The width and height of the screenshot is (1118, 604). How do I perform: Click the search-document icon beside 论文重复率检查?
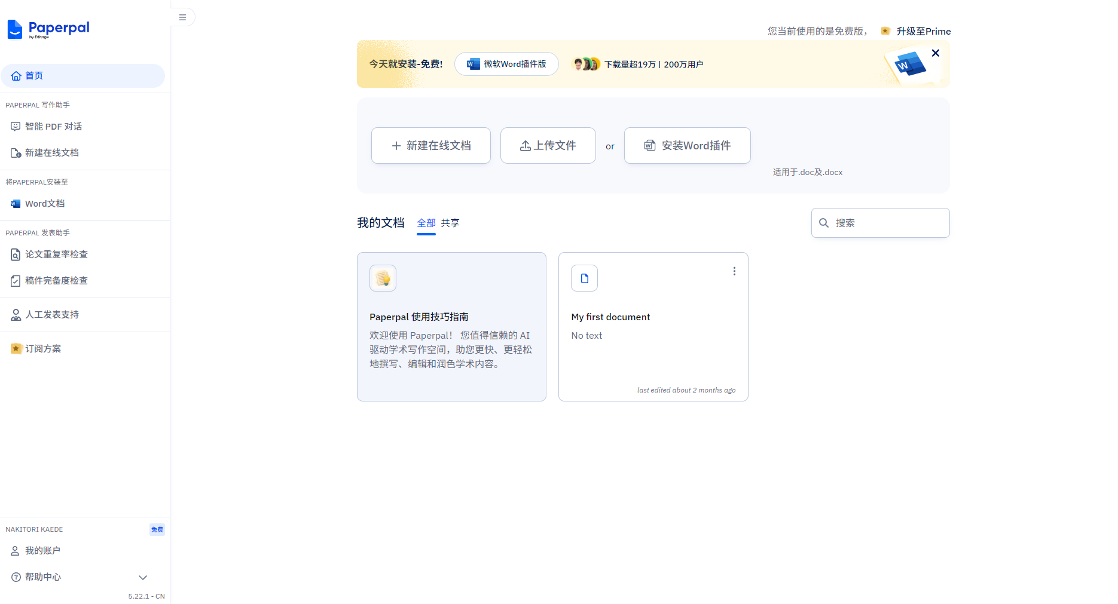pyautogui.click(x=16, y=255)
